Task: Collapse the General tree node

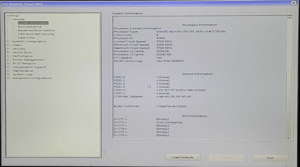Action: pos(7,19)
